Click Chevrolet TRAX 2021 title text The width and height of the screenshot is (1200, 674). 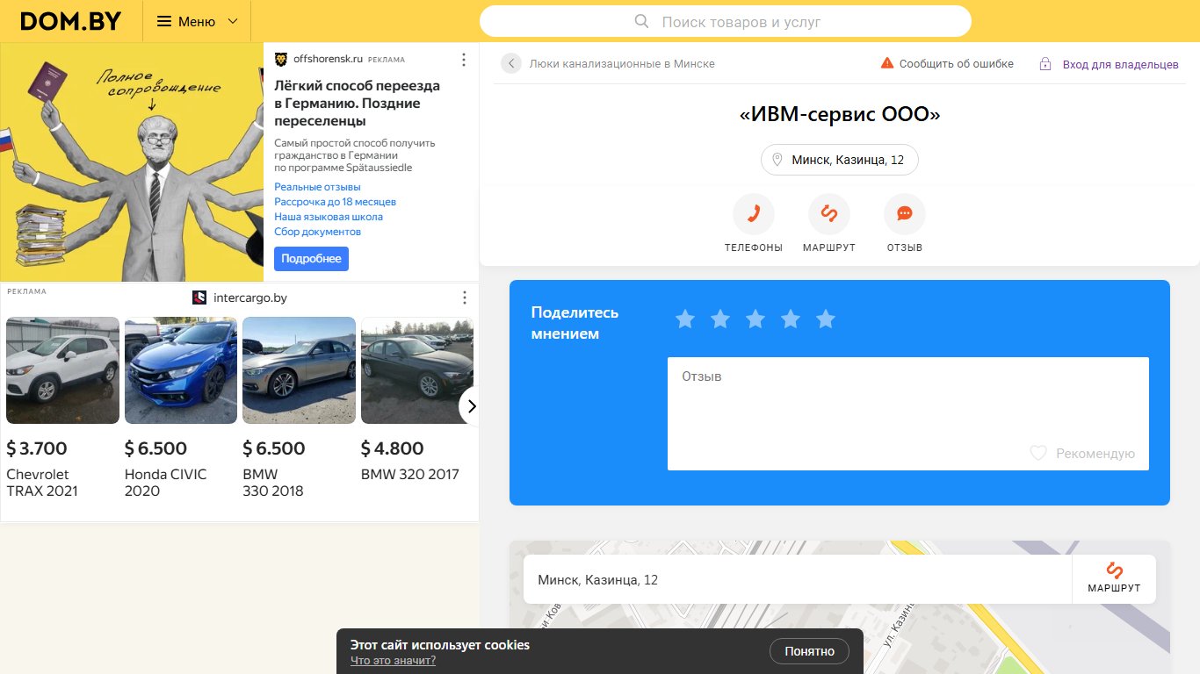(42, 483)
